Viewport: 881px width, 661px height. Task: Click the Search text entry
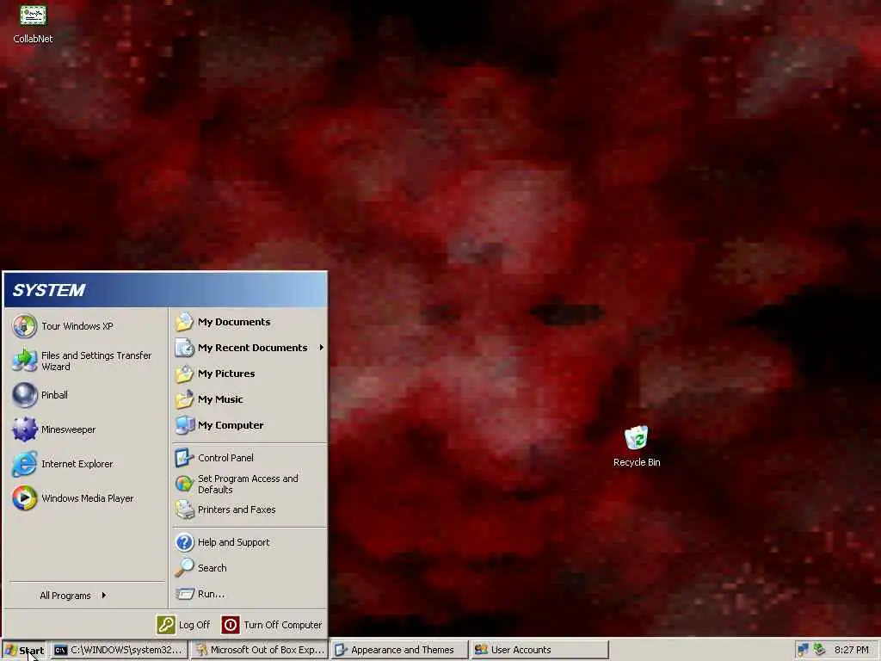213,568
